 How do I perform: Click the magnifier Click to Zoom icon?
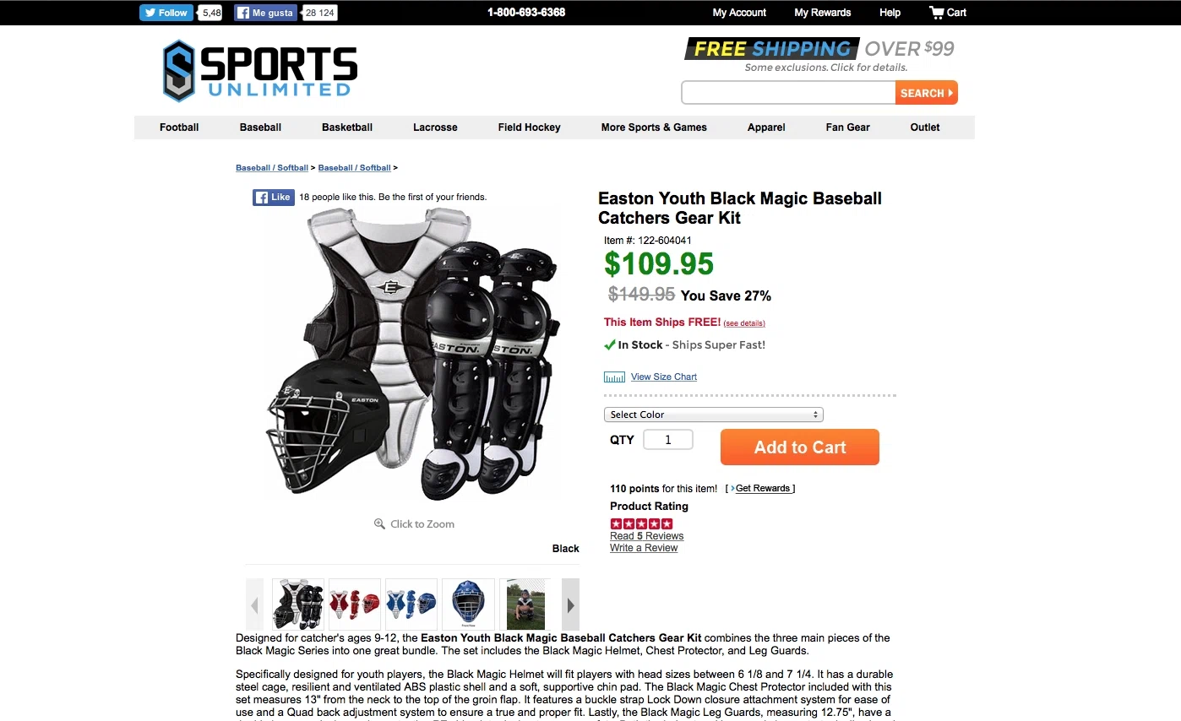tap(379, 524)
